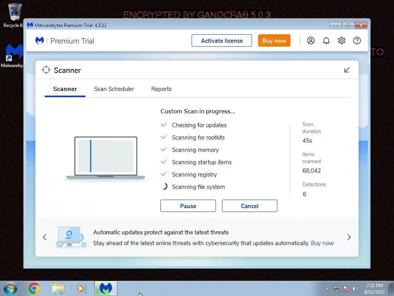Launch Google Chrome from the taskbar

[34, 288]
